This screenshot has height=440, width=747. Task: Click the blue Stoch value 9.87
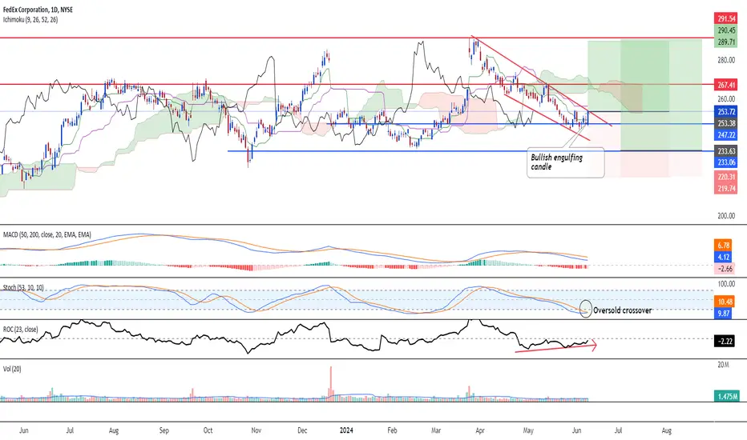coord(723,313)
